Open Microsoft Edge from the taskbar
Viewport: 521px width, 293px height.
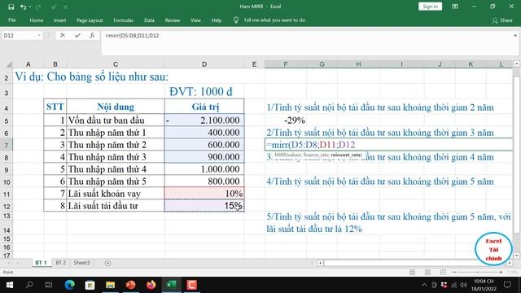click(x=70, y=285)
